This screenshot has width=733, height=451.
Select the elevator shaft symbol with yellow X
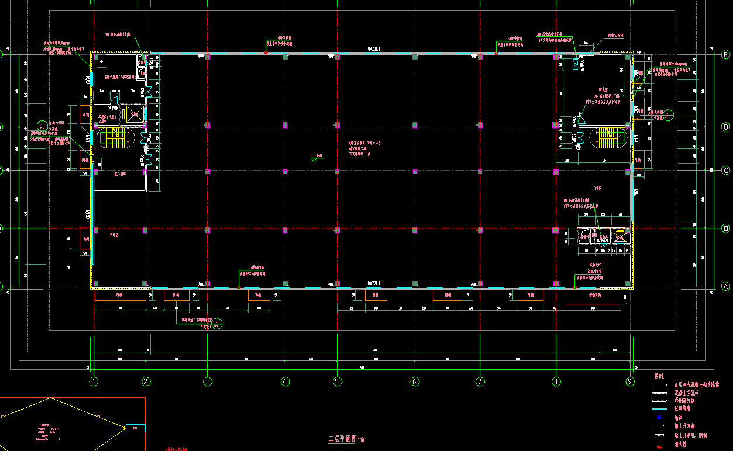(x=135, y=113)
